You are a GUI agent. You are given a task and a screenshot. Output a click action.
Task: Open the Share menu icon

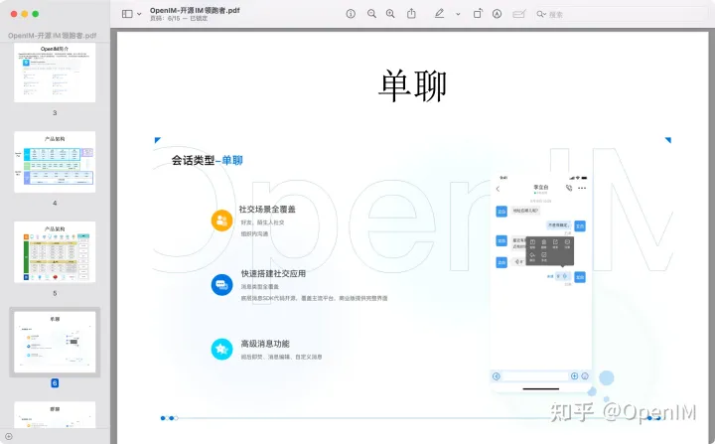pyautogui.click(x=411, y=14)
